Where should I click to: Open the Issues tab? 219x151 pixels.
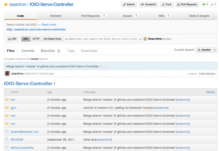pyautogui.click(x=131, y=16)
